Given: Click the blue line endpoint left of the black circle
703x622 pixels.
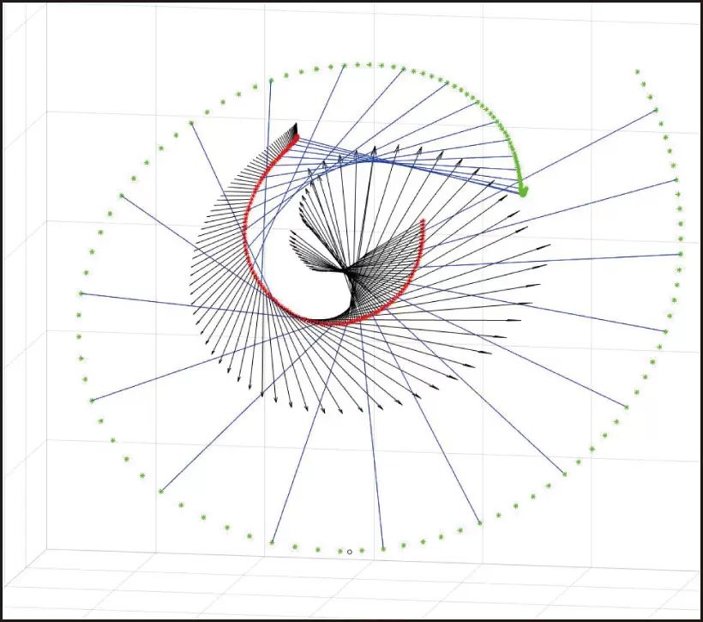Looking at the screenshot, I should [x=272, y=542].
